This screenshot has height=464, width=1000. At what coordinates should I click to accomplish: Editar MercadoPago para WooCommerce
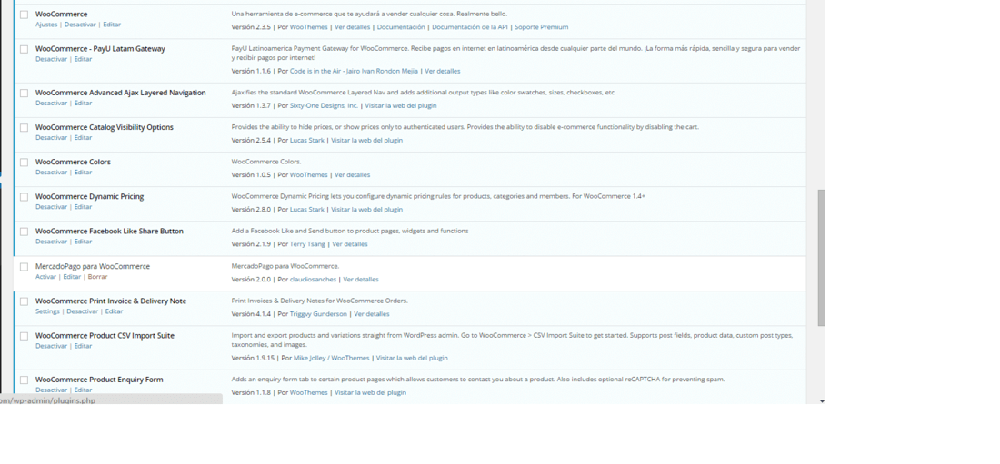click(x=72, y=277)
